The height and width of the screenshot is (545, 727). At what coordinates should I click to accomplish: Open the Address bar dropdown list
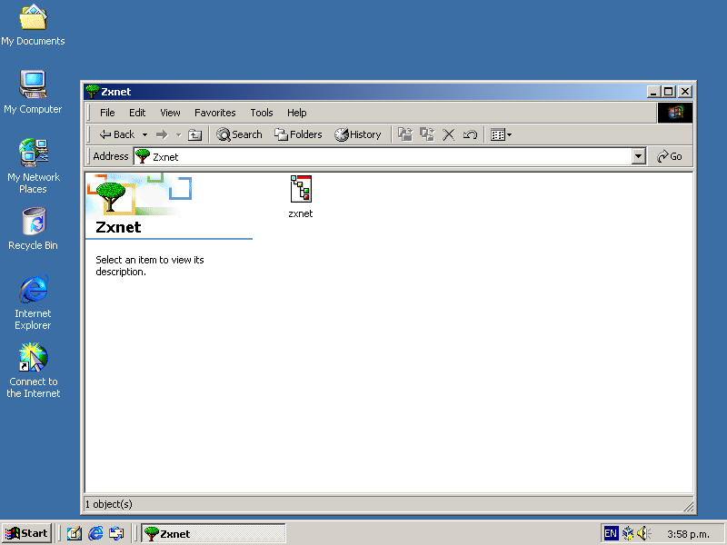tap(639, 156)
